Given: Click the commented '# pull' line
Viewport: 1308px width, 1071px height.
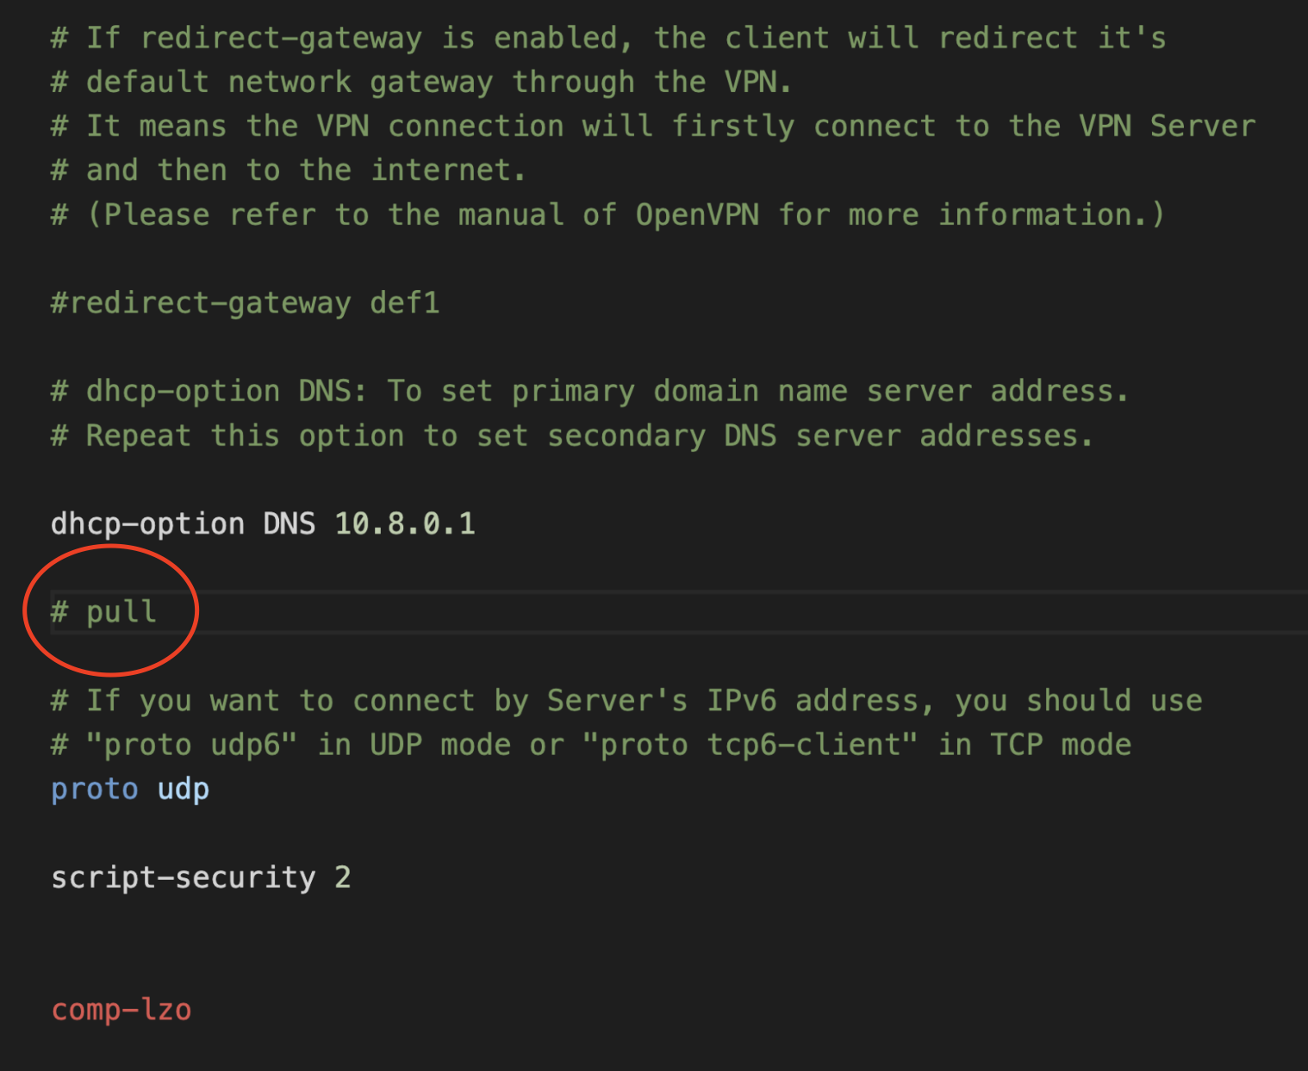Looking at the screenshot, I should [104, 612].
